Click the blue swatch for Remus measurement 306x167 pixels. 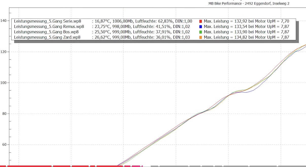(x=200, y=27)
